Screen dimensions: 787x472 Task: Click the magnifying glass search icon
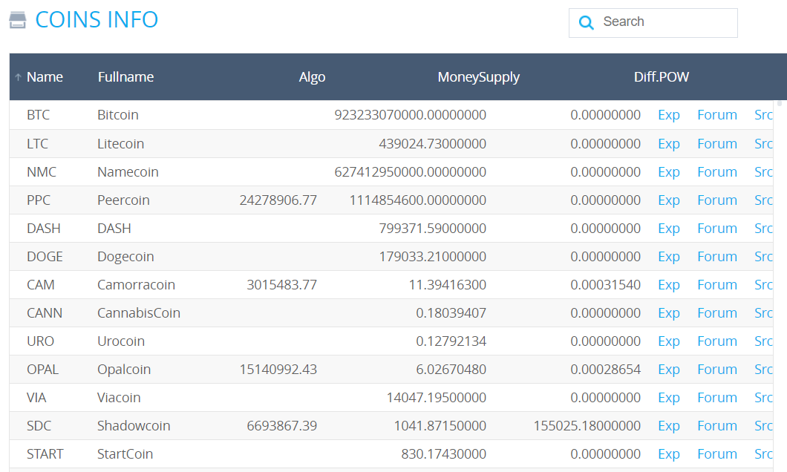click(x=586, y=23)
